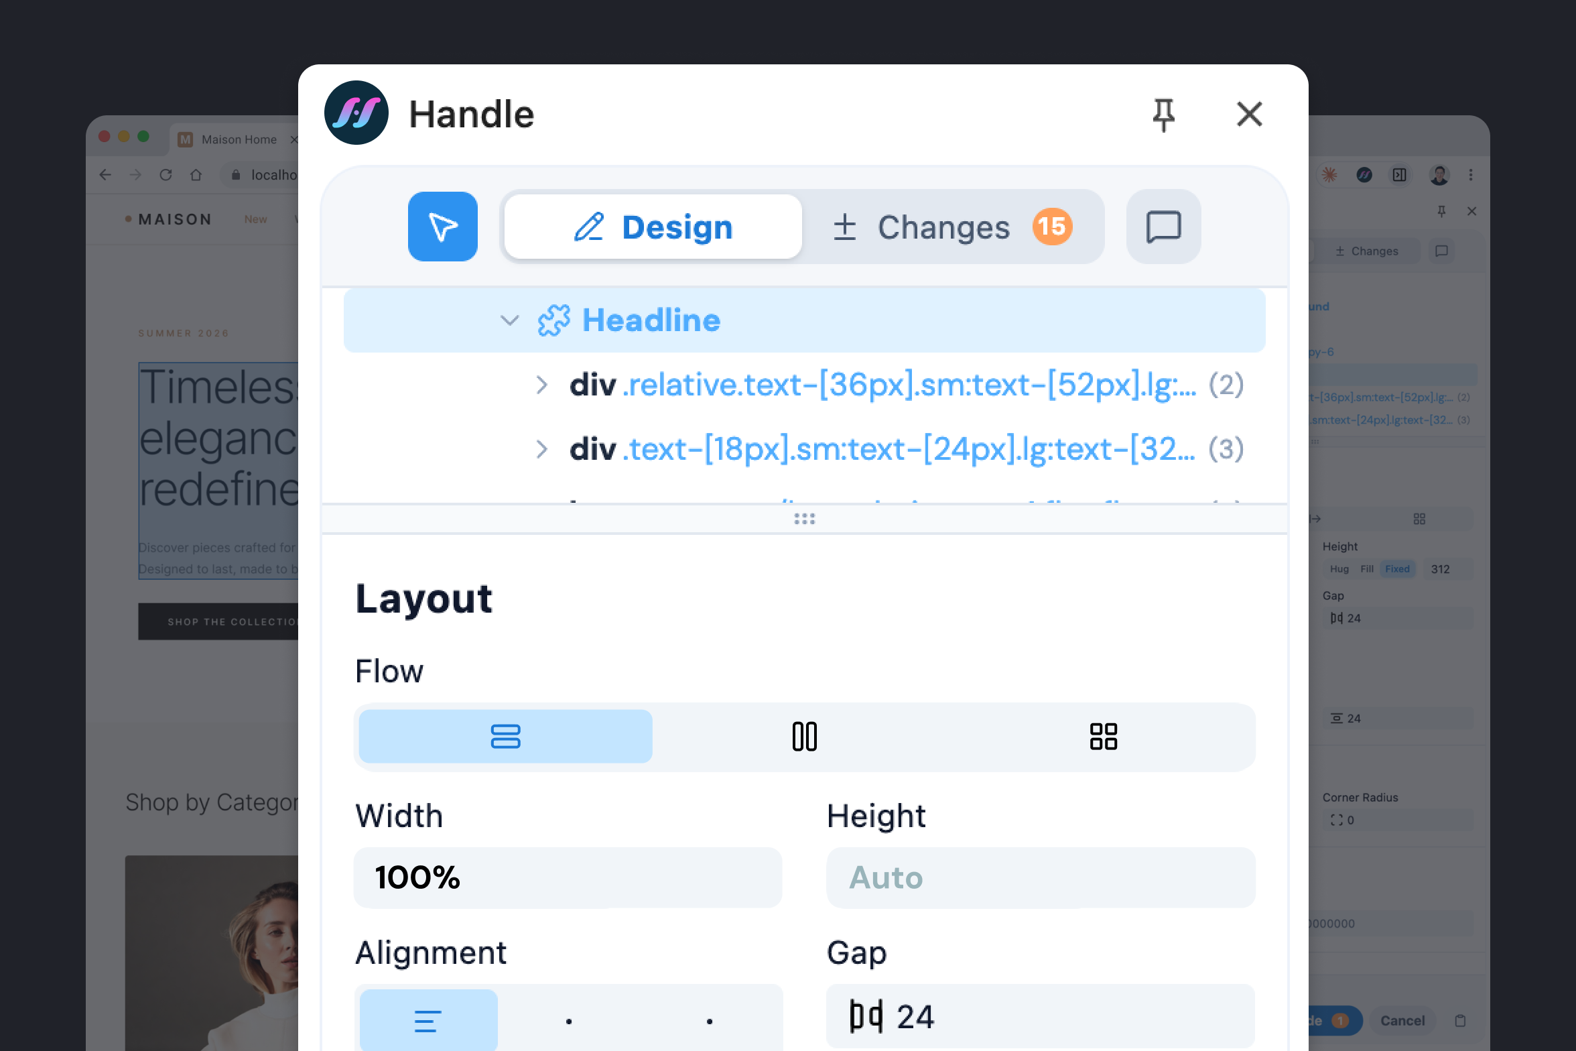Screen dimensions: 1576x1051
Task: Pin the Handle panel
Action: pyautogui.click(x=1164, y=114)
